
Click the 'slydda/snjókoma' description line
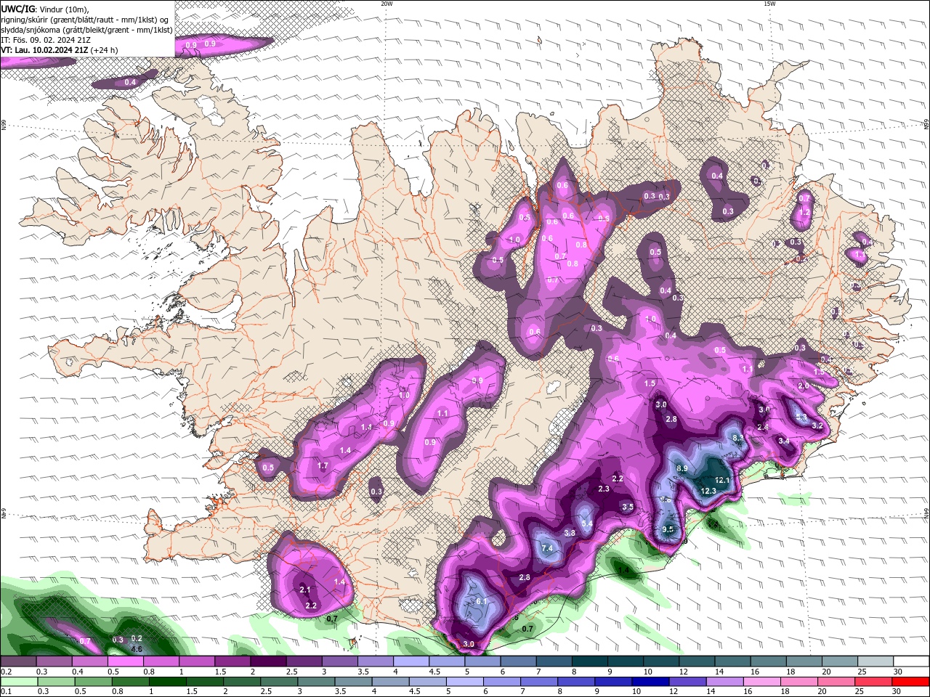[86, 30]
